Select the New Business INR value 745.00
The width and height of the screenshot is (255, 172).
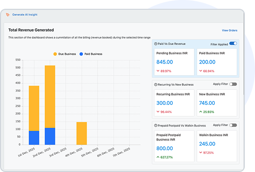click(207, 103)
